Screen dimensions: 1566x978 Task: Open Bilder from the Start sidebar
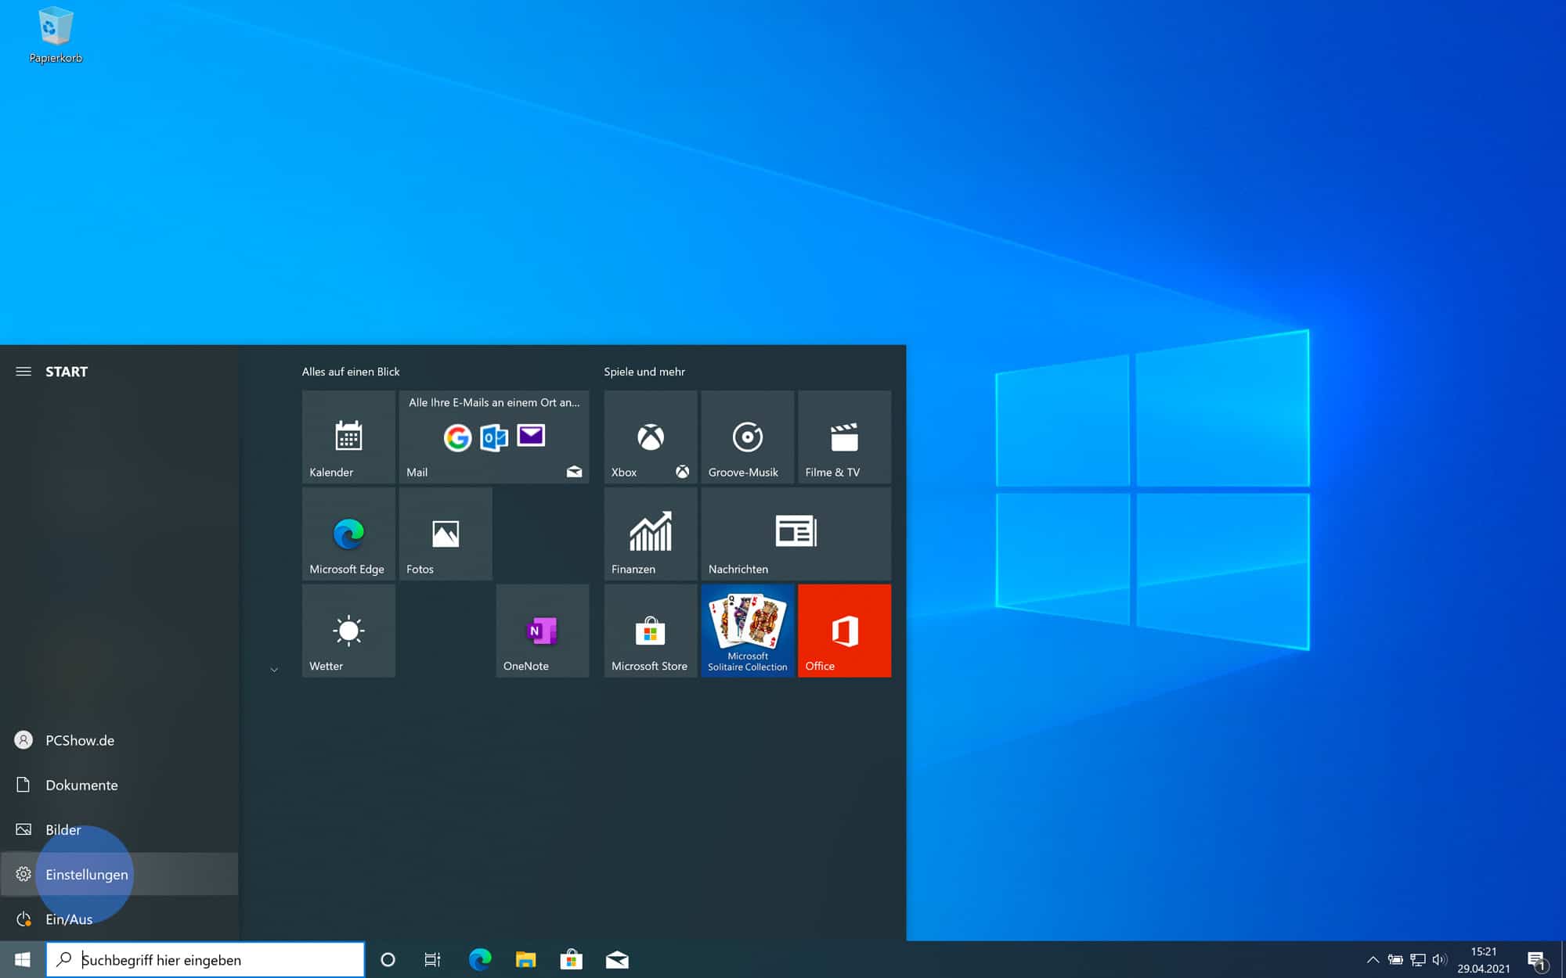tap(119, 829)
